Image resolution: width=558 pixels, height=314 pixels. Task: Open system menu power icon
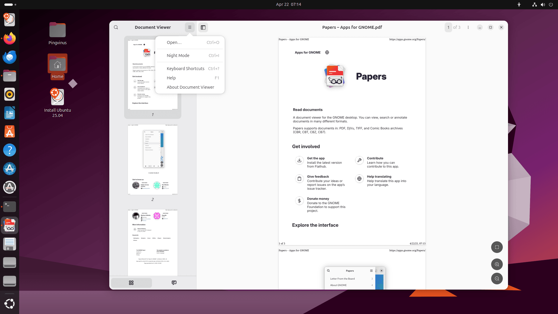point(551,4)
